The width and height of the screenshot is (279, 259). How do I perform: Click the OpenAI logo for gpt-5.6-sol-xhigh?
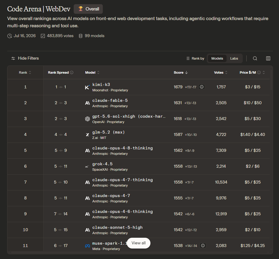click(x=88, y=119)
